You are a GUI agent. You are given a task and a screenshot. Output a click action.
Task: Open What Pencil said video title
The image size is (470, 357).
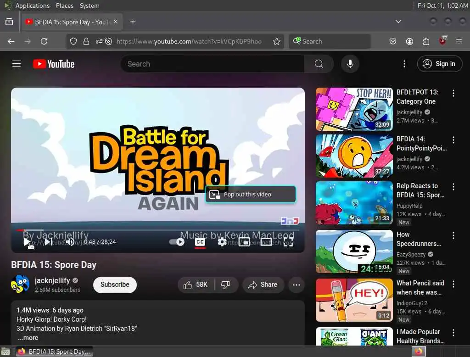(x=420, y=288)
